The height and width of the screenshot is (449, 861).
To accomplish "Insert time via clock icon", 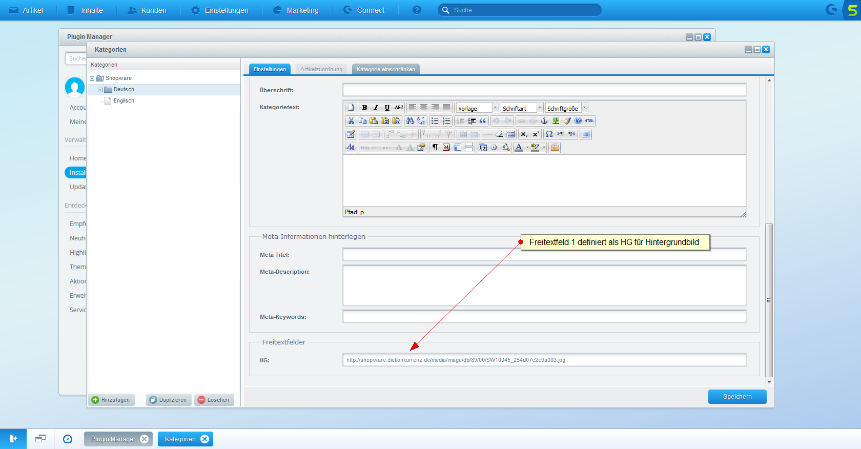I will (x=494, y=148).
